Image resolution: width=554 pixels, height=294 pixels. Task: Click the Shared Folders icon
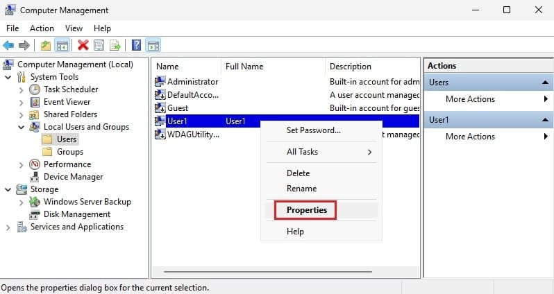pos(34,114)
